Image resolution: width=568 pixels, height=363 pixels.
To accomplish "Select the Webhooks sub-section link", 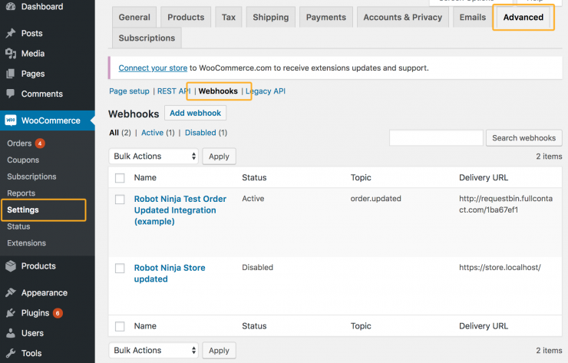I will (218, 91).
